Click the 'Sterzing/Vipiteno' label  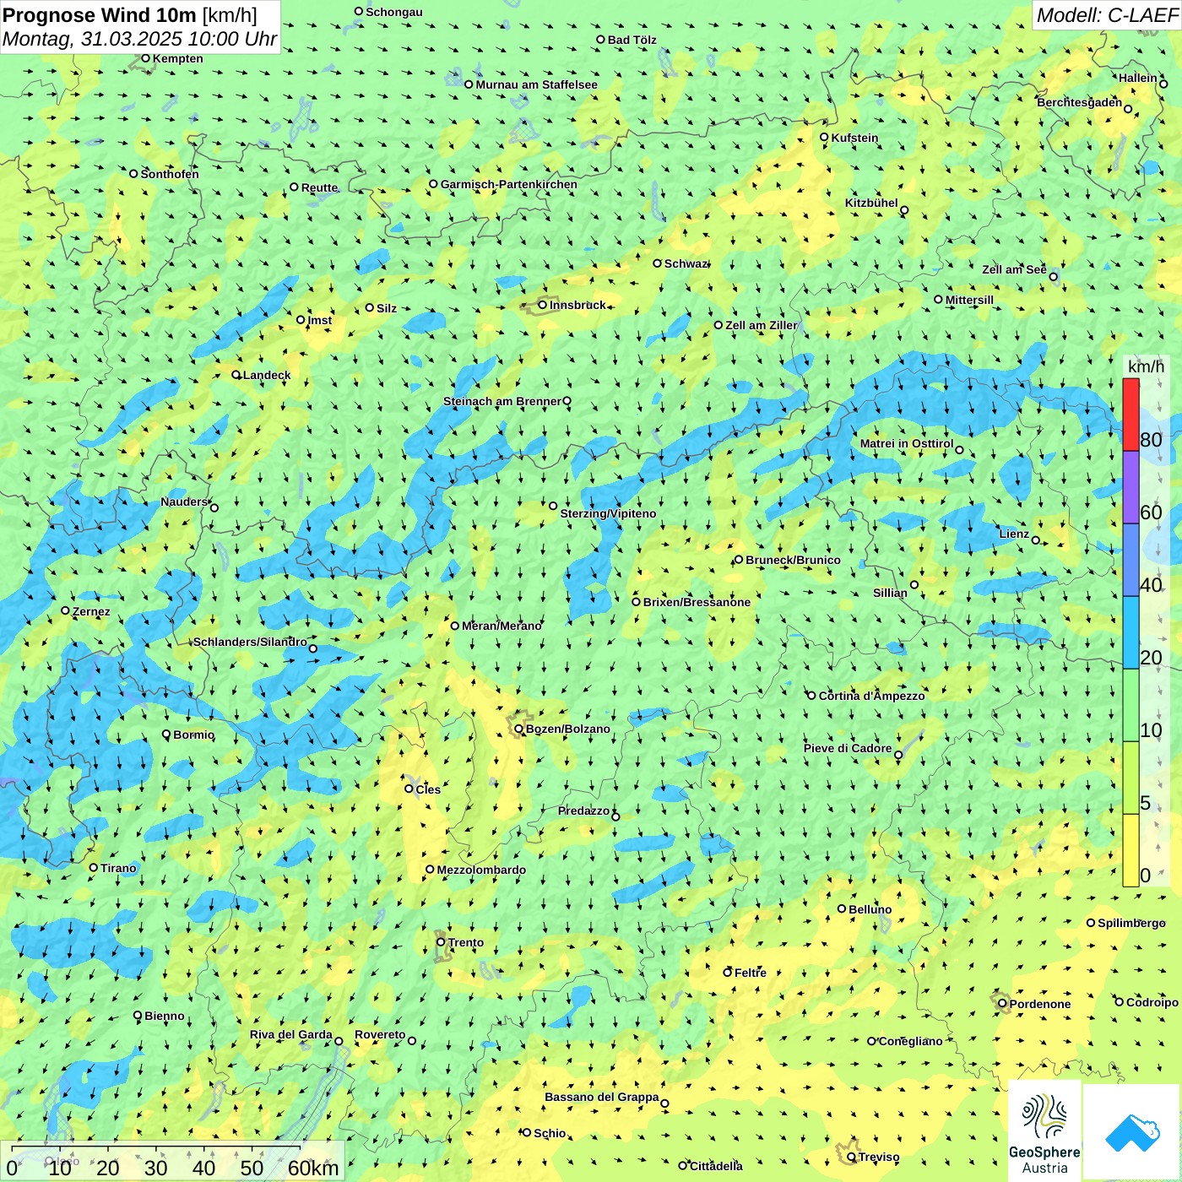[x=608, y=513]
